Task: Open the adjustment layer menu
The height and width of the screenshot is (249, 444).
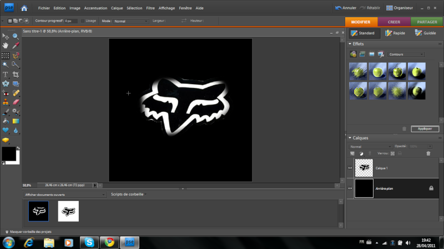Action: click(x=361, y=154)
